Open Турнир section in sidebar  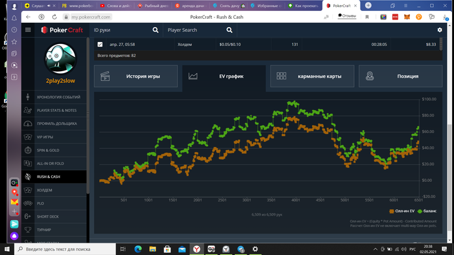(54, 230)
